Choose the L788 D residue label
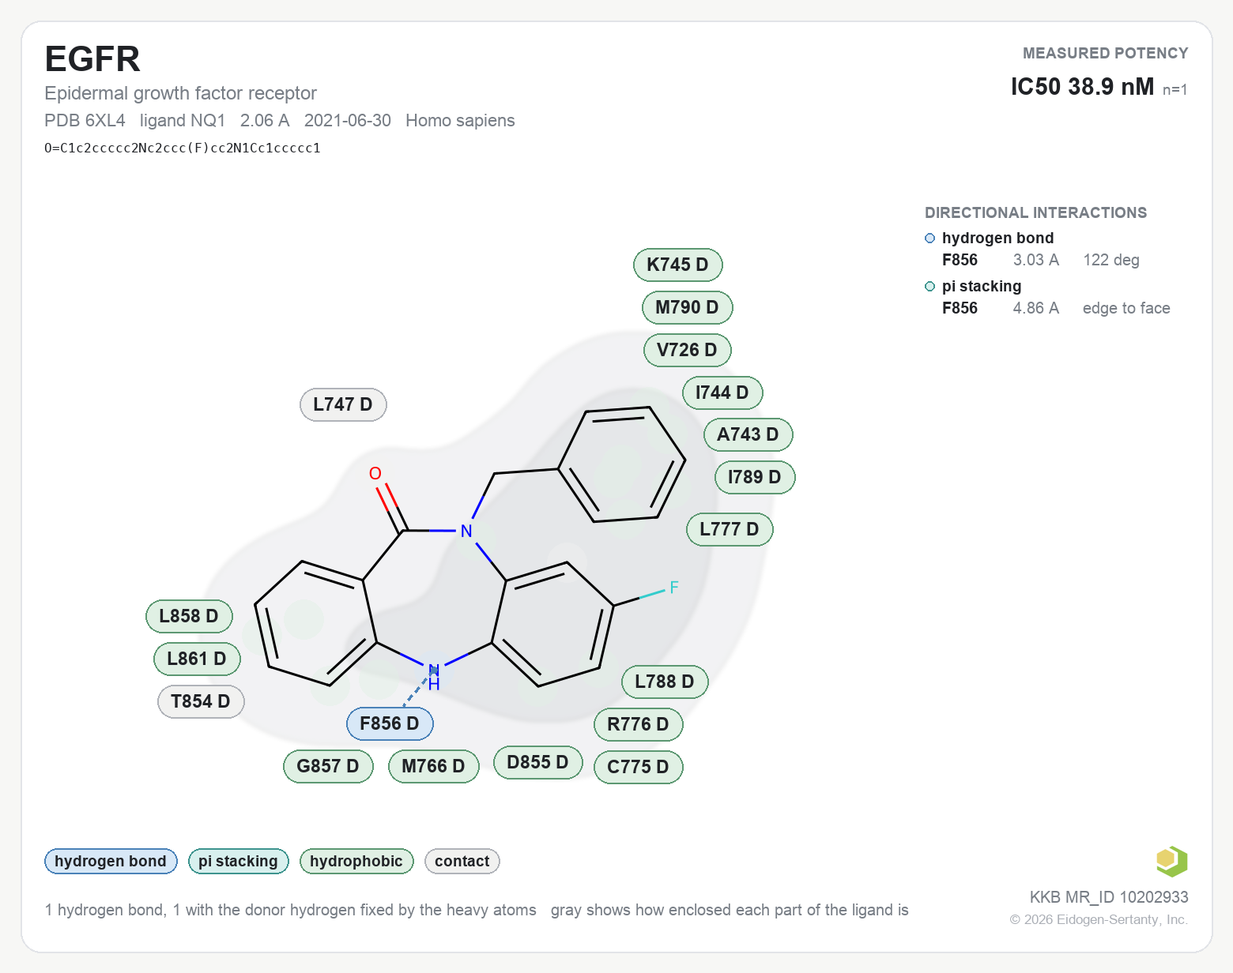Viewport: 1233px width, 973px height. 665,682
